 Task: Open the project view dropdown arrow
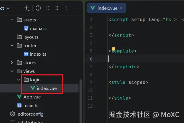coord(8,8)
